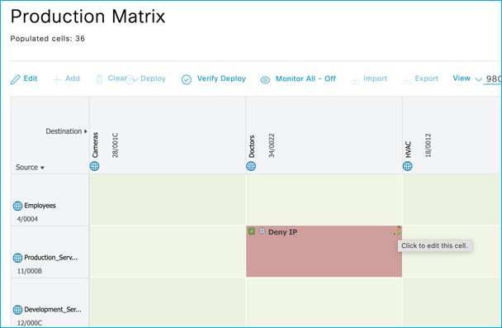Click the 12/000C tag value
502x328 pixels.
click(30, 323)
